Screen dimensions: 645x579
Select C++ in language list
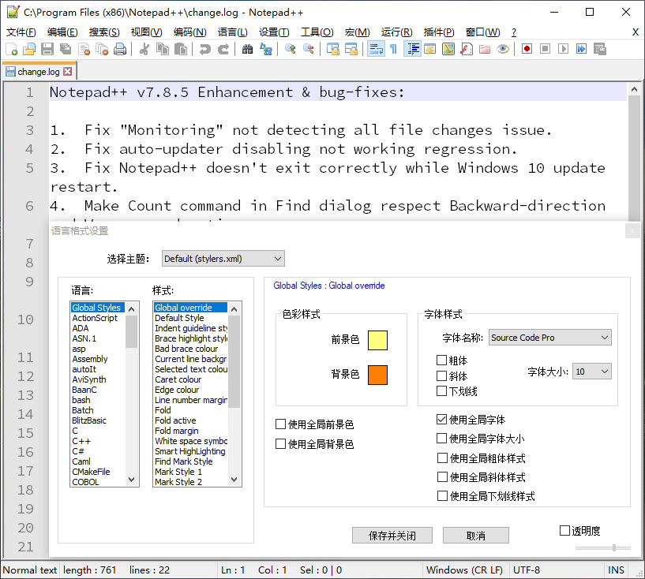click(98, 441)
